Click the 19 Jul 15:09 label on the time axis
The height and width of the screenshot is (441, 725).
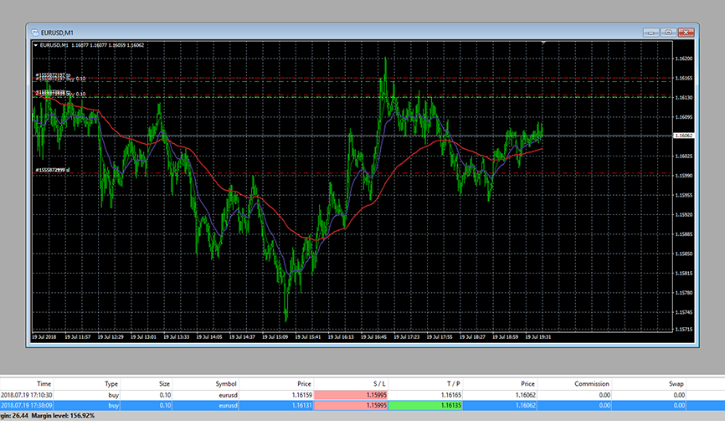click(275, 337)
